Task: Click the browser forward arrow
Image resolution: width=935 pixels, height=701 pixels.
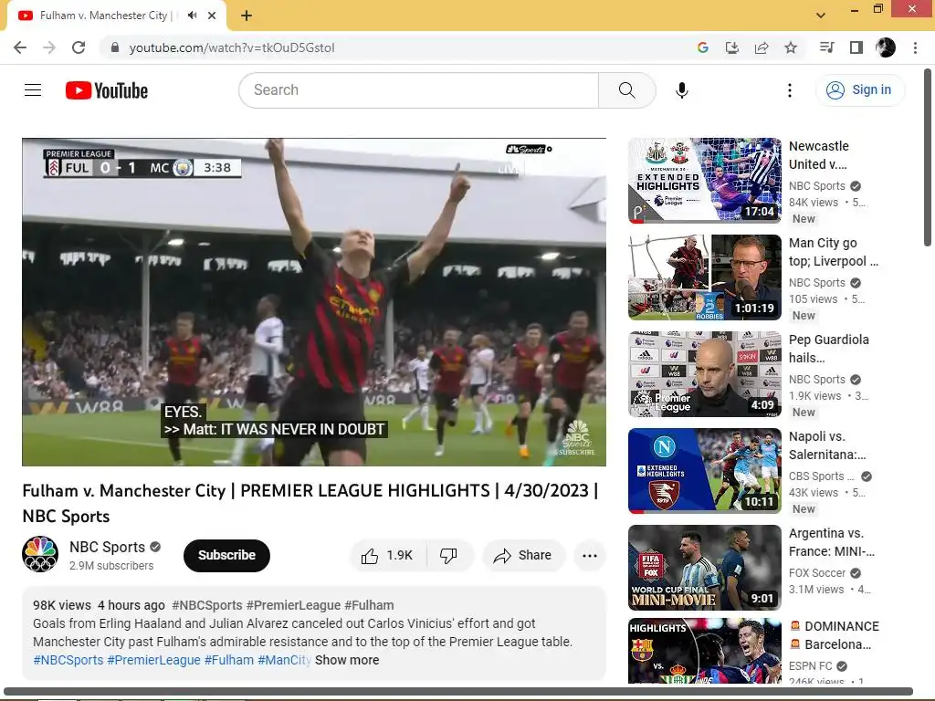Action: point(49,47)
